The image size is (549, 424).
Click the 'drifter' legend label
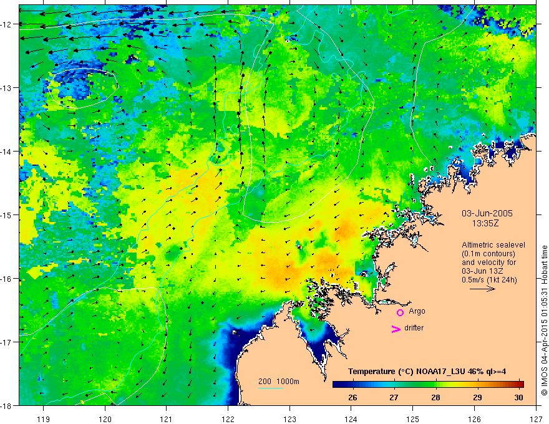pyautogui.click(x=414, y=328)
